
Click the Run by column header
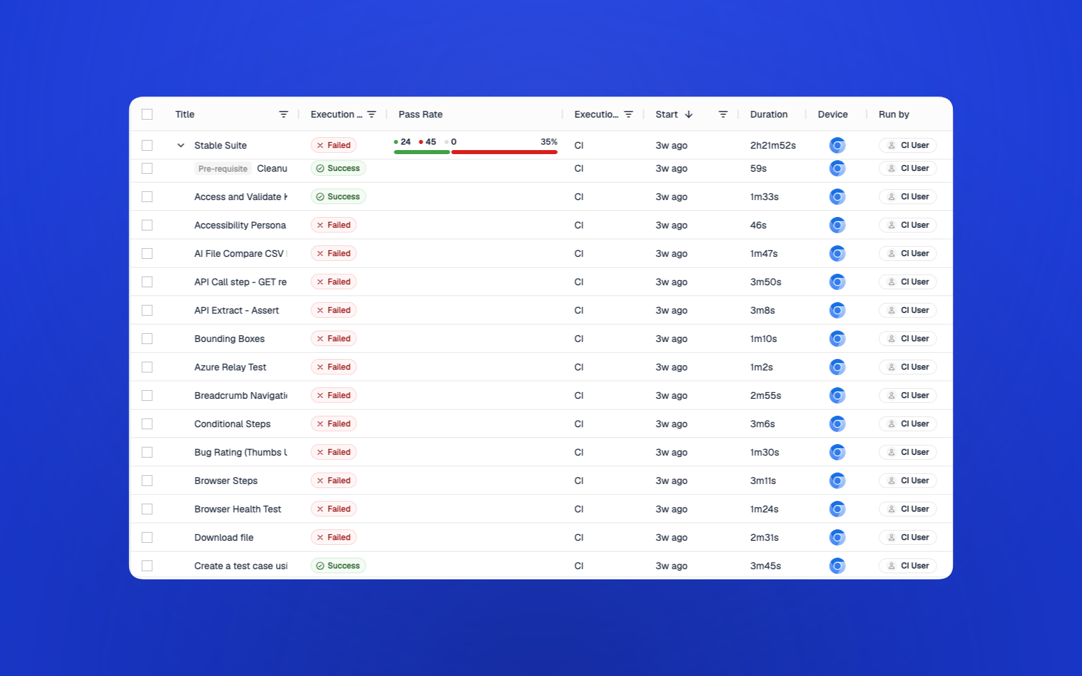(x=894, y=114)
